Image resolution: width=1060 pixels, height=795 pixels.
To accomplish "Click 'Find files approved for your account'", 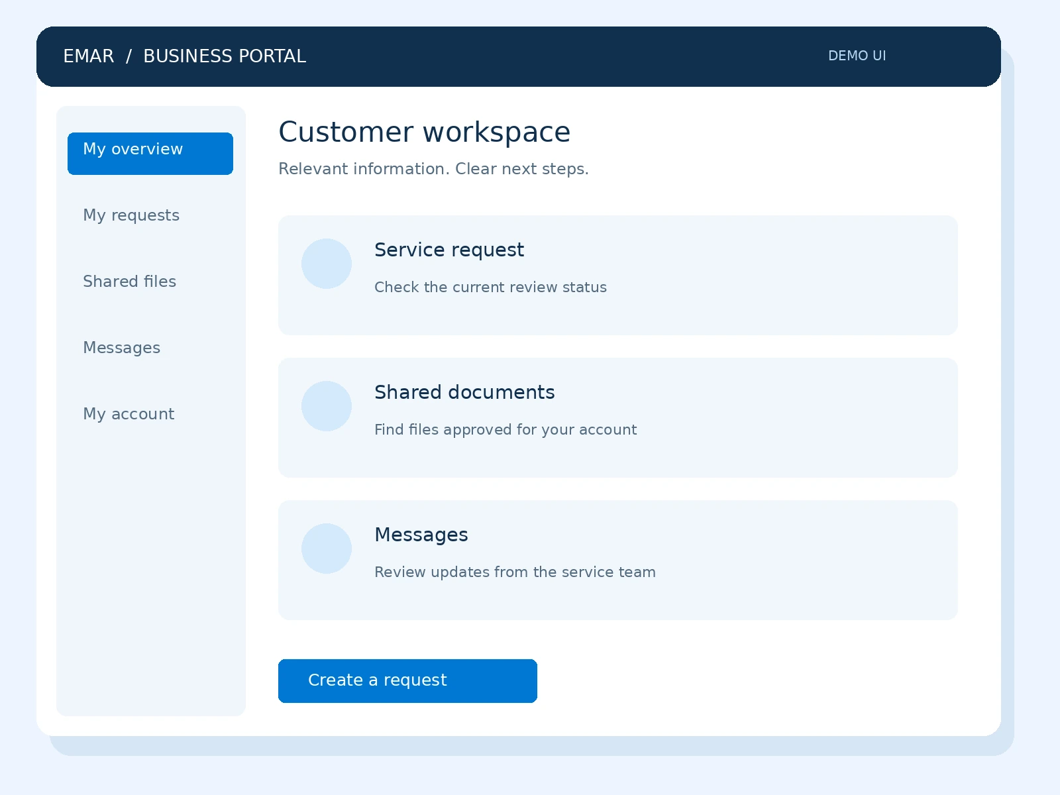I will click(x=505, y=429).
